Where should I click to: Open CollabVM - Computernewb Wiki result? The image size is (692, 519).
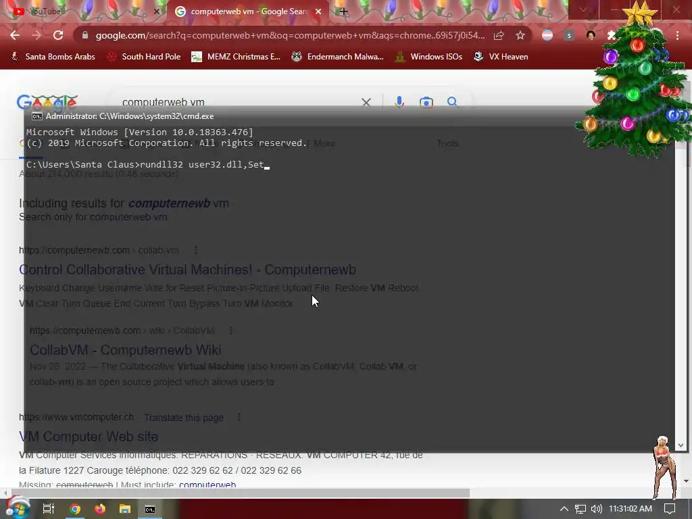(x=125, y=350)
